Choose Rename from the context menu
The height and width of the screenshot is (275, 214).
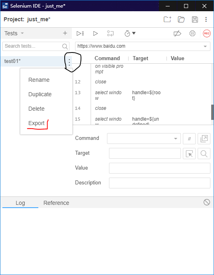coord(39,80)
